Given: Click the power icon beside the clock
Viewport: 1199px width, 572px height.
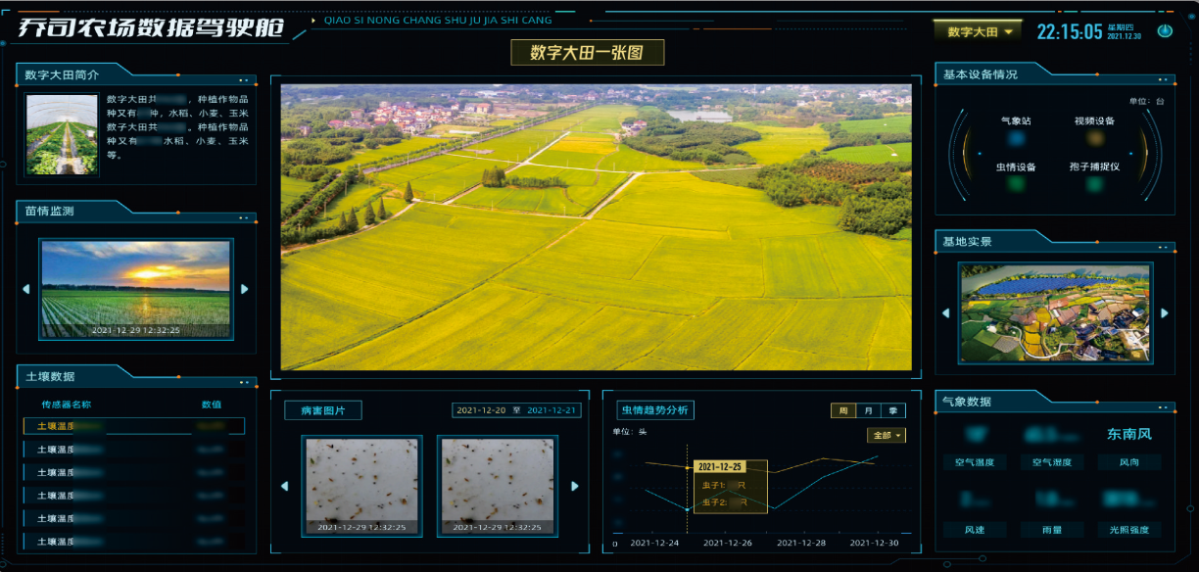Looking at the screenshot, I should tap(1165, 31).
